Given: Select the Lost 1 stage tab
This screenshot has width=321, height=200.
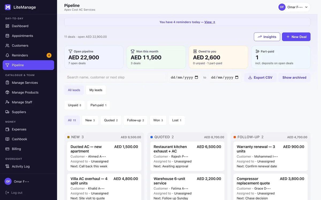Looking at the screenshot, I should coord(177,120).
